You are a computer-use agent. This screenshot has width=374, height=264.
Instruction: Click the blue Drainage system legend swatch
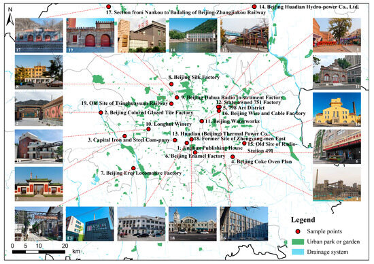298,252
